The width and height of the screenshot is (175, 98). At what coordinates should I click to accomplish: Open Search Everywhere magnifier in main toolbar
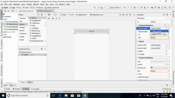click(170, 8)
